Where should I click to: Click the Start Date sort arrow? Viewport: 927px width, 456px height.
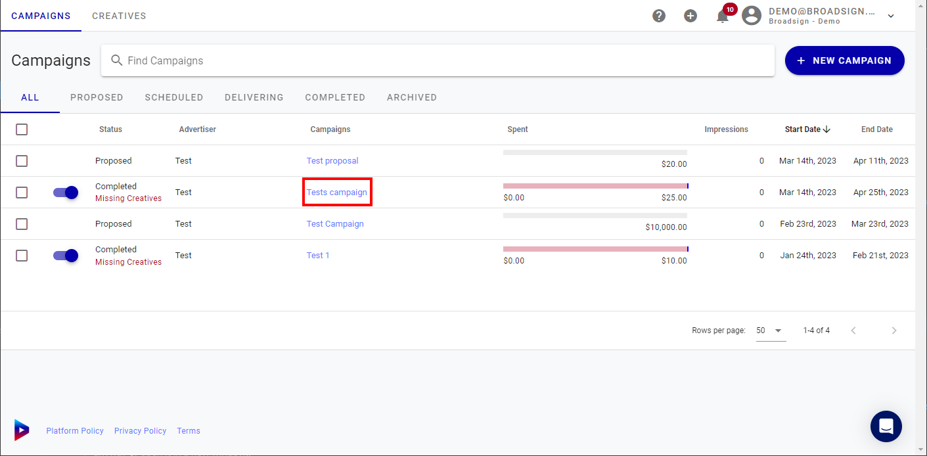click(826, 129)
